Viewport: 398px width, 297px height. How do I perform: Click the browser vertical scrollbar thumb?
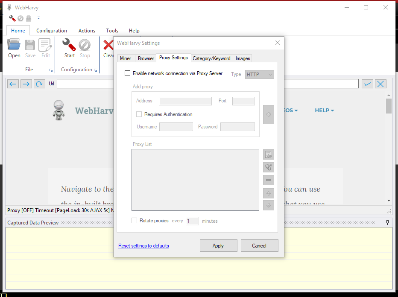coord(389,106)
